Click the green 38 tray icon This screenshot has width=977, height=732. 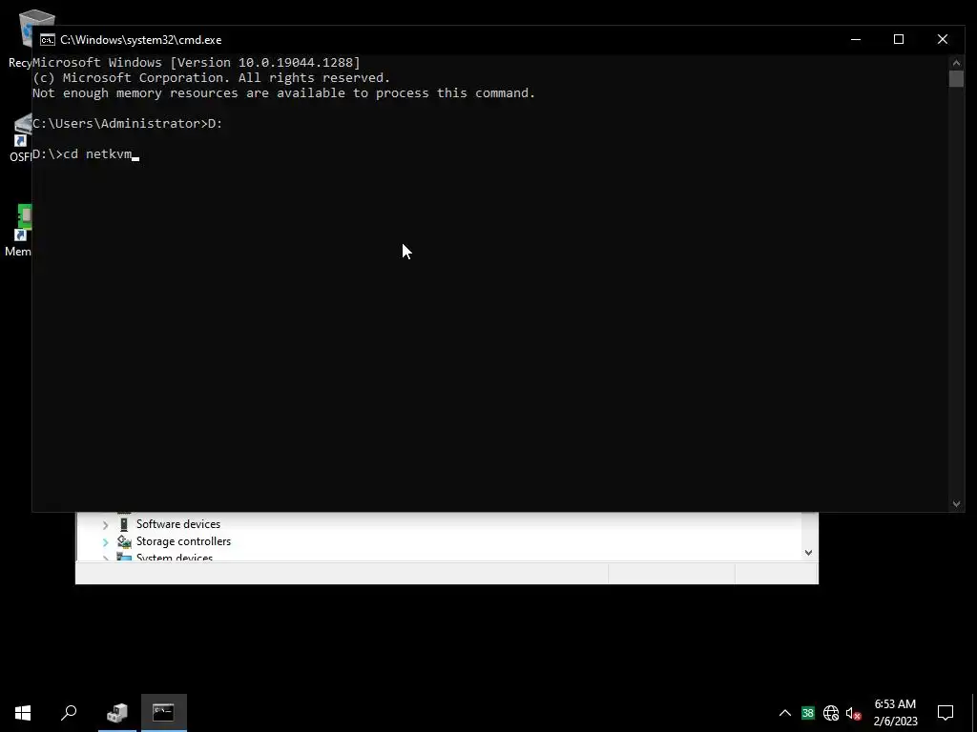coord(808,713)
